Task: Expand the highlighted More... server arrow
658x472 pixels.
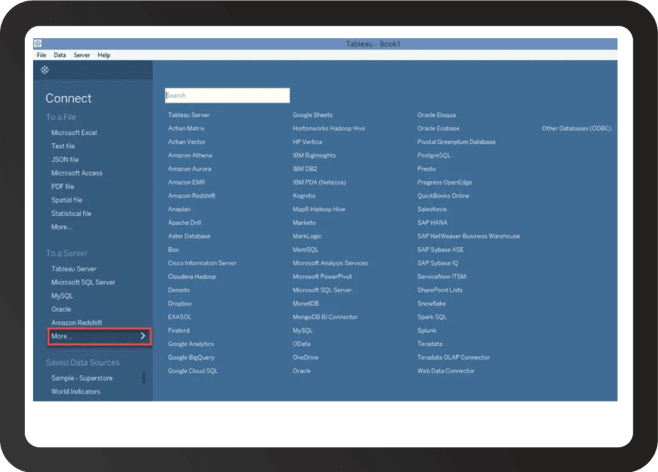Action: click(x=143, y=336)
